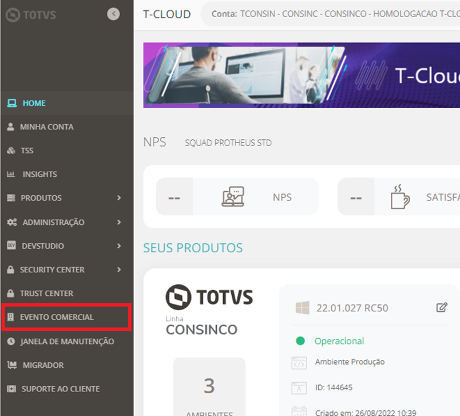Click the SEUS PRODUTOS heading
The image size is (460, 416).
pyautogui.click(x=193, y=248)
